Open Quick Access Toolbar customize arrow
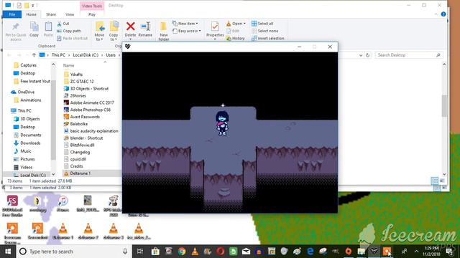This screenshot has height=258, width=460. [33, 5]
